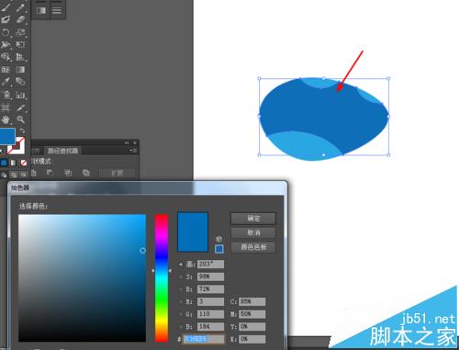Click the C cyan percentage field
Image resolution: width=459 pixels, height=350 pixels.
[x=252, y=301]
